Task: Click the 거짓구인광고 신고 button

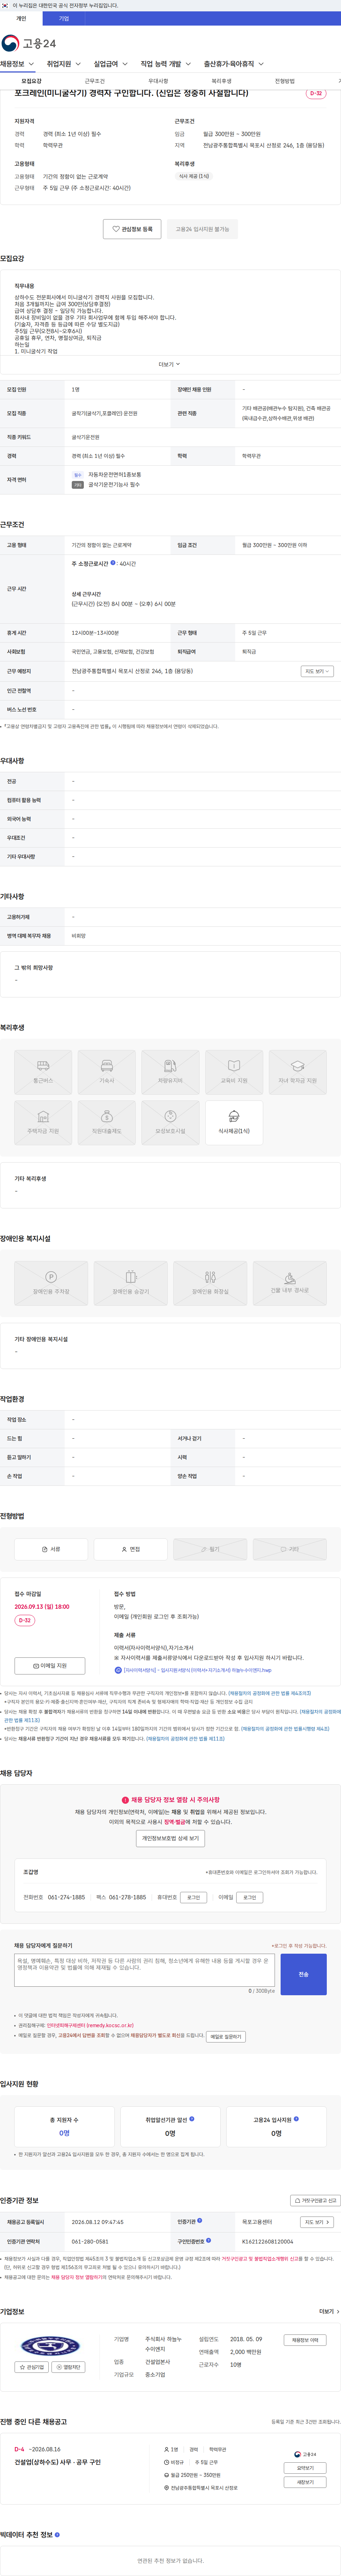Action: 315,2200
